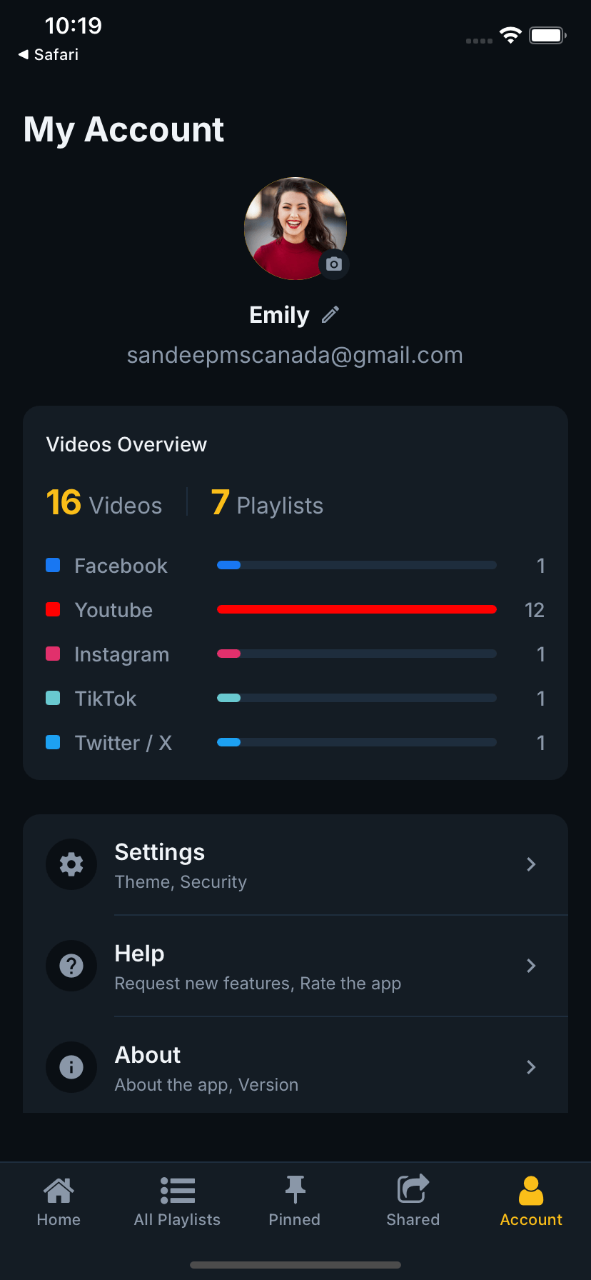The height and width of the screenshot is (1280, 591).
Task: Return to Safari via the back indicator
Action: tap(47, 54)
